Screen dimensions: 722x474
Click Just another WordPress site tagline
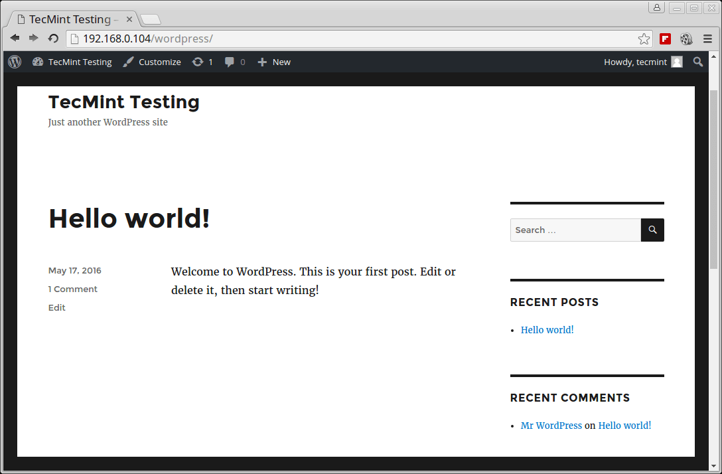pos(108,122)
